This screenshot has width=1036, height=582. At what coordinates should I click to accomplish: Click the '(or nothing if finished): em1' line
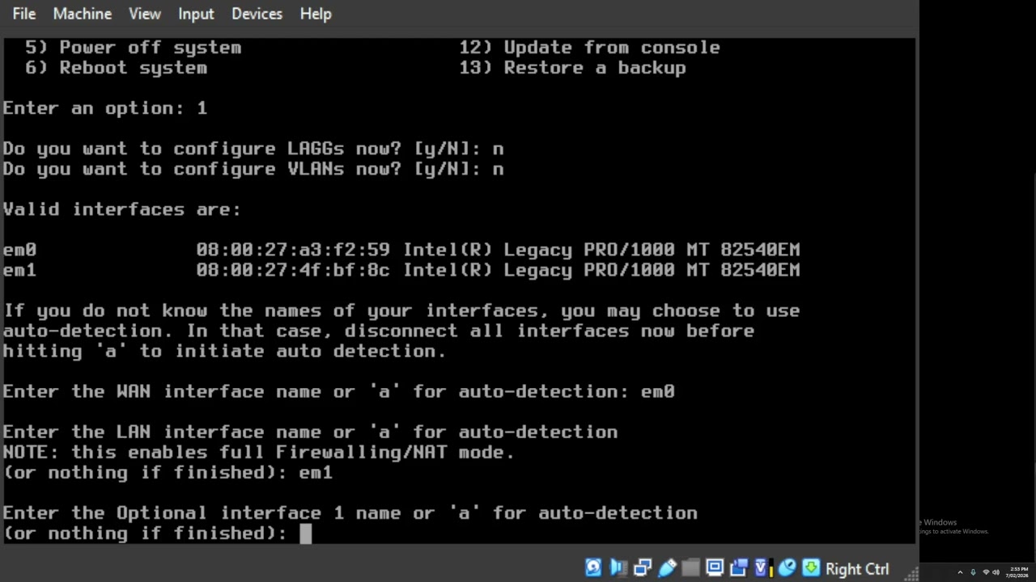tap(168, 472)
